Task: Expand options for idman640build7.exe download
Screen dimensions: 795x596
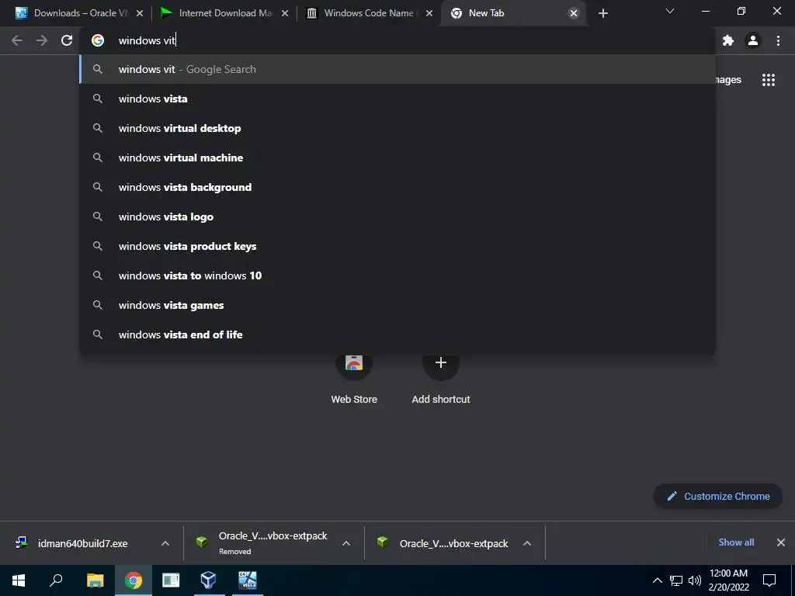Action: pos(165,543)
